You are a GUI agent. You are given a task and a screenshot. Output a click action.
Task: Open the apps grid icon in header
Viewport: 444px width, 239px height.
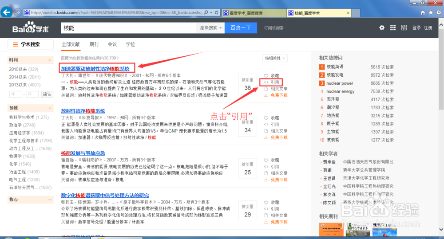pyautogui.click(x=393, y=27)
